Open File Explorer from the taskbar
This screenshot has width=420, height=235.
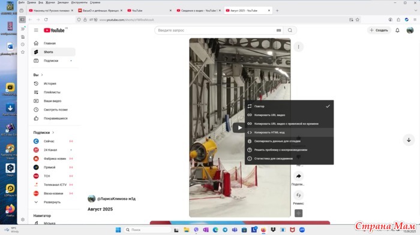(x=186, y=230)
